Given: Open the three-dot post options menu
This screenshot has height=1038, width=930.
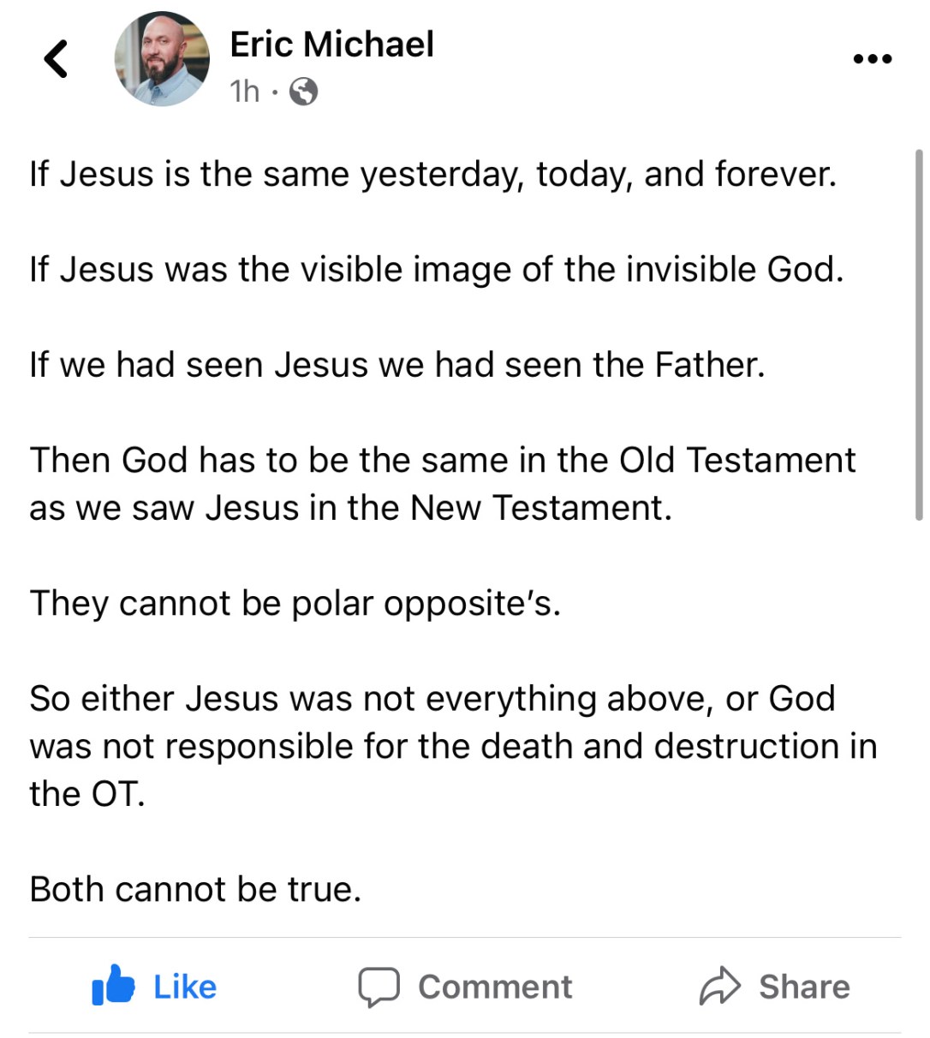Looking at the screenshot, I should (x=873, y=59).
